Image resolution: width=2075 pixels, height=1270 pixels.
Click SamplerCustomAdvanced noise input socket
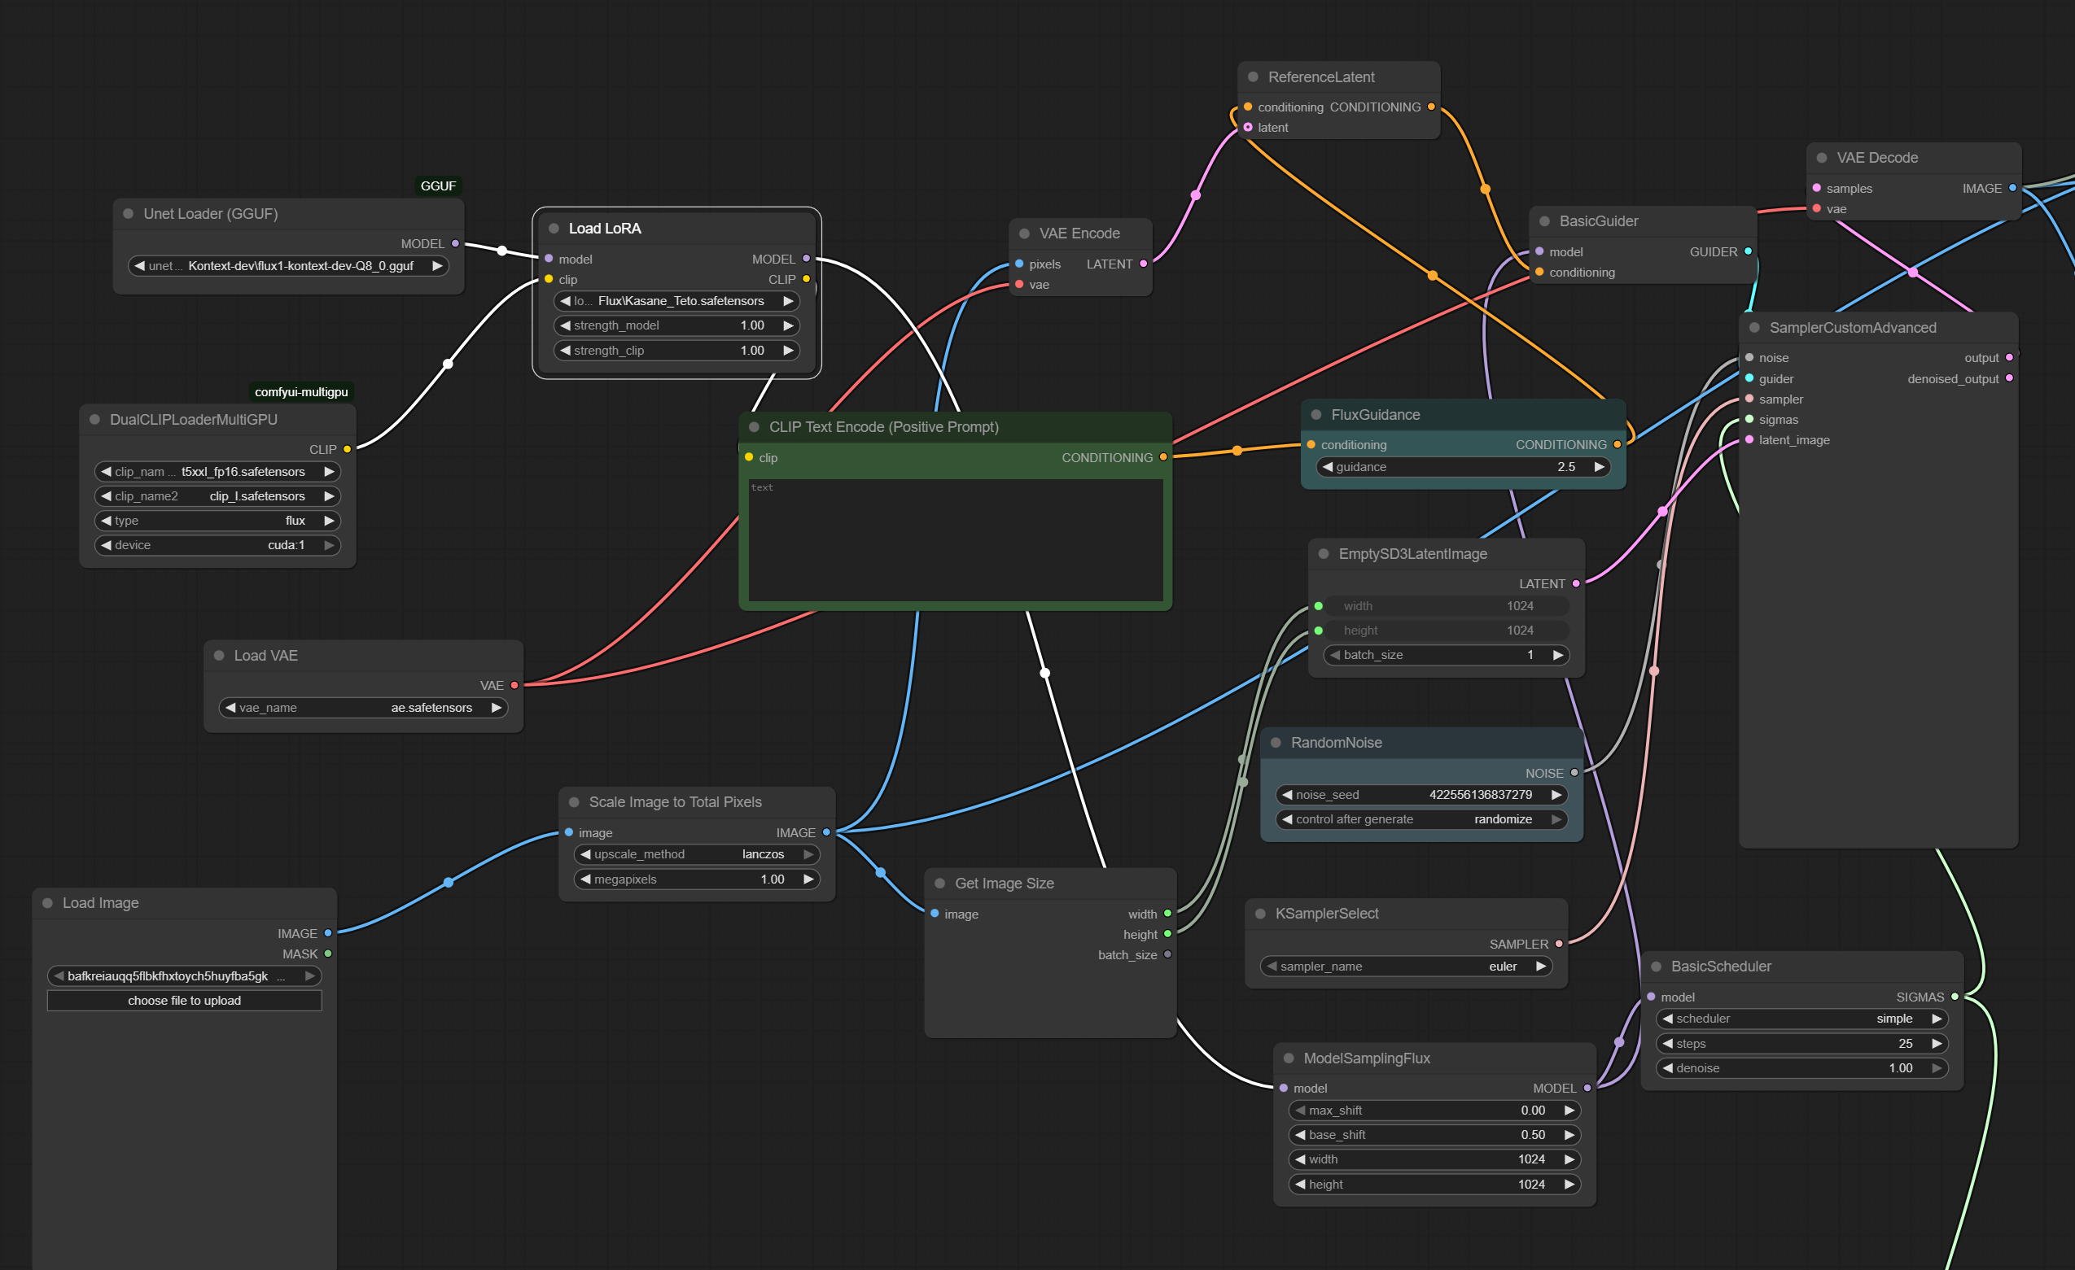click(1749, 358)
